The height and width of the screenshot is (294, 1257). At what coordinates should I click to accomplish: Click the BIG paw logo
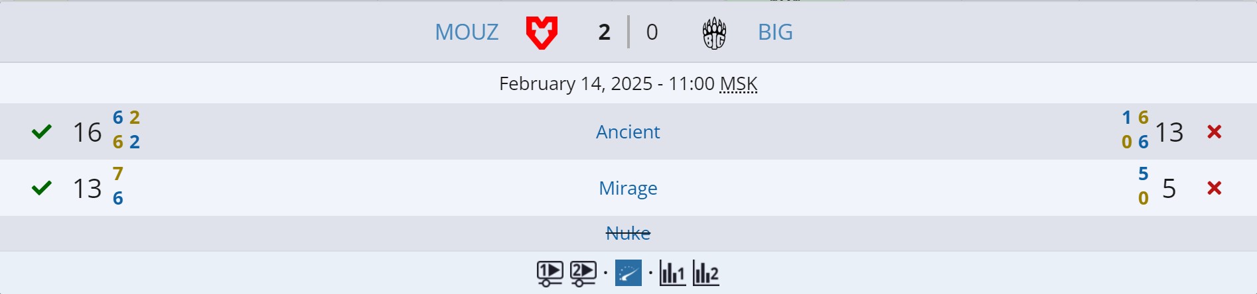click(714, 33)
